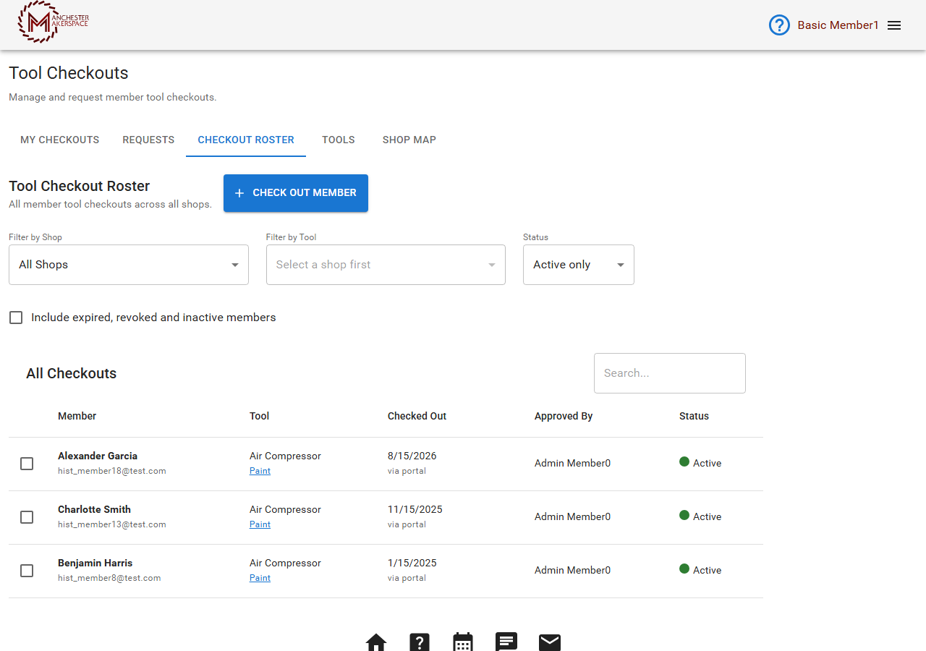Open footer calendar icon
This screenshot has width=926, height=651.
coord(463,642)
